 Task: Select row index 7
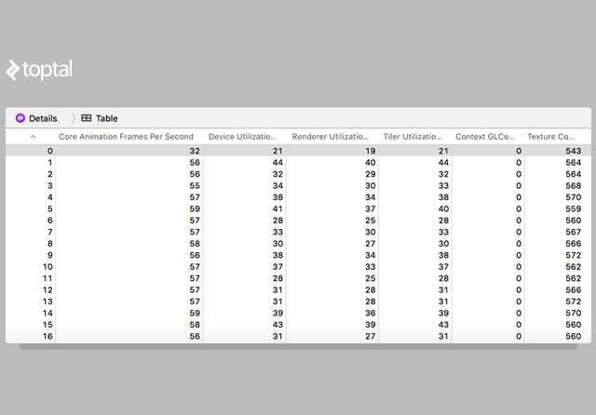(x=298, y=232)
